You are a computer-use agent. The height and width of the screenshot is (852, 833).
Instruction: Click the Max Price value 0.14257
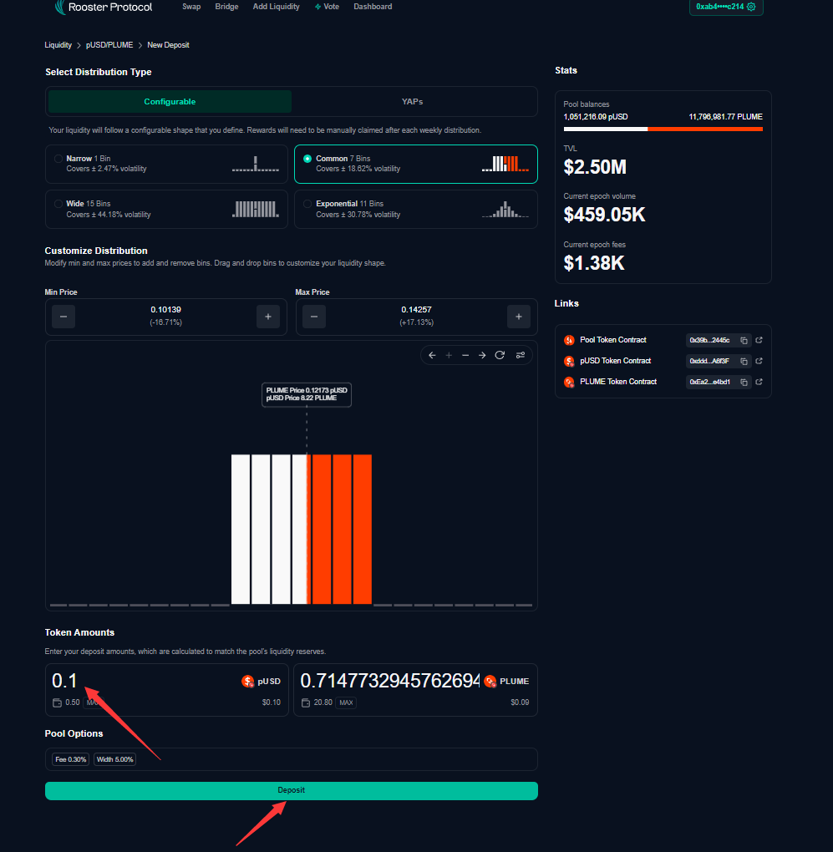point(416,310)
